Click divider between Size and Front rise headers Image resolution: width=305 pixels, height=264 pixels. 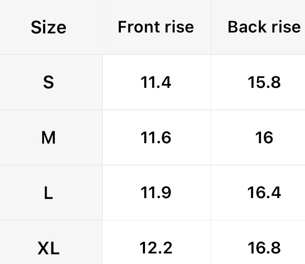(x=102, y=27)
